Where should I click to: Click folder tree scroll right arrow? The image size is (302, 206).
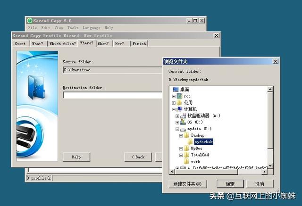[265, 172]
